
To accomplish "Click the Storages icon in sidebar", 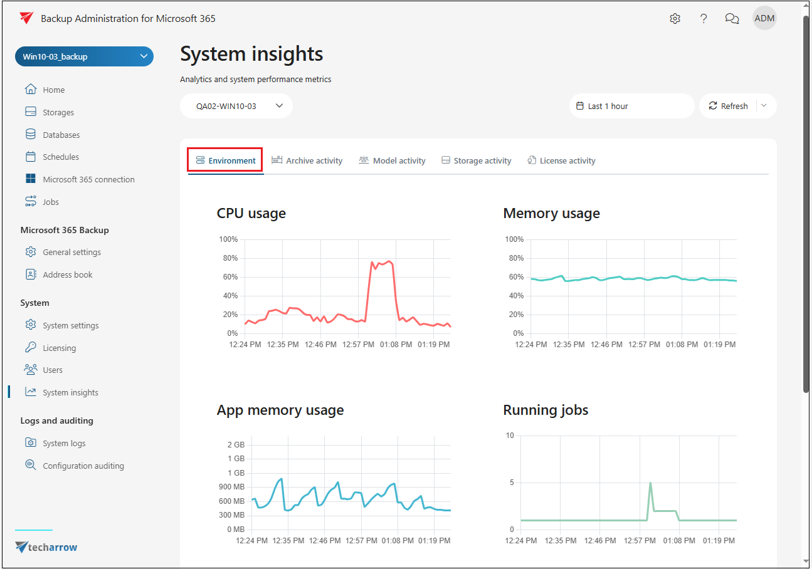I will click(31, 112).
